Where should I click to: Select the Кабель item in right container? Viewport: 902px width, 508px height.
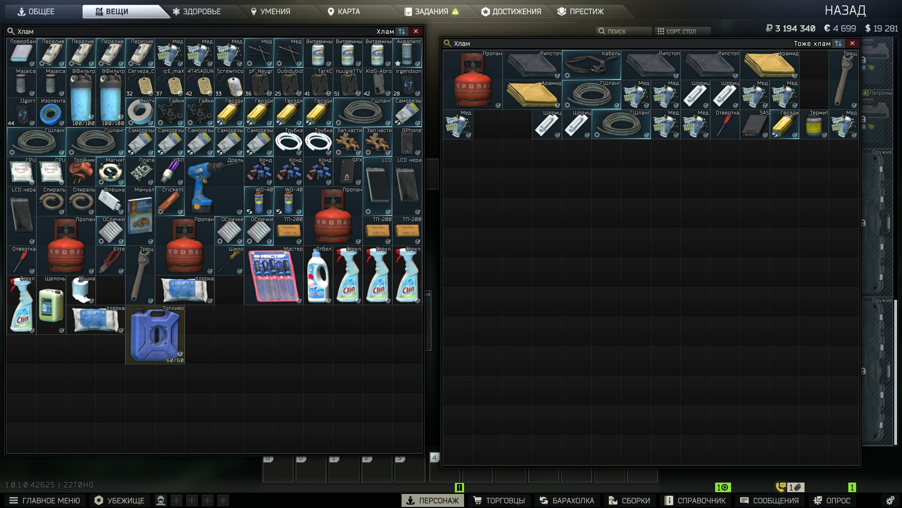pos(591,65)
